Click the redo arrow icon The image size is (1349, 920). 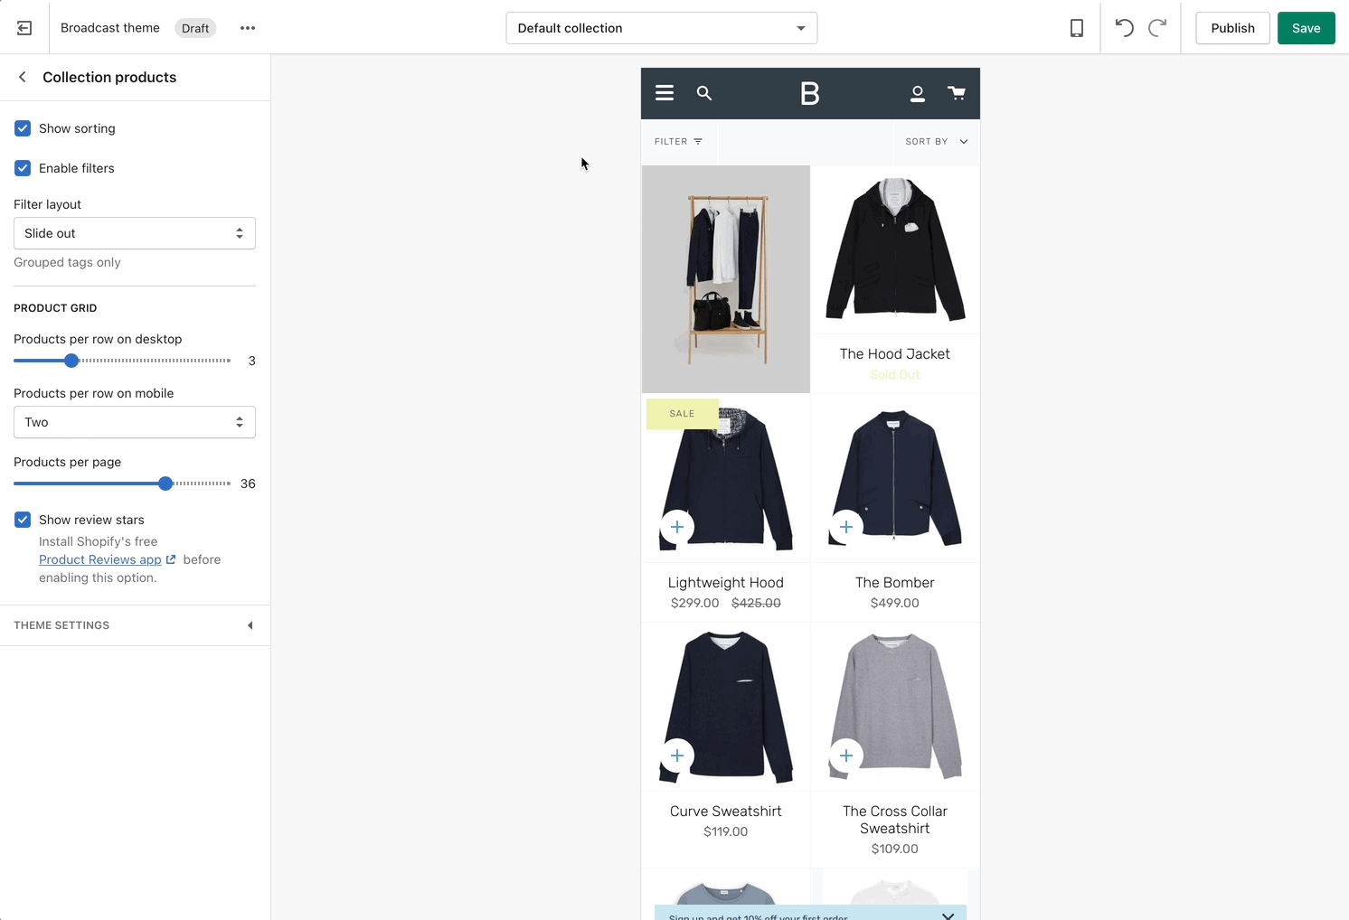point(1156,28)
